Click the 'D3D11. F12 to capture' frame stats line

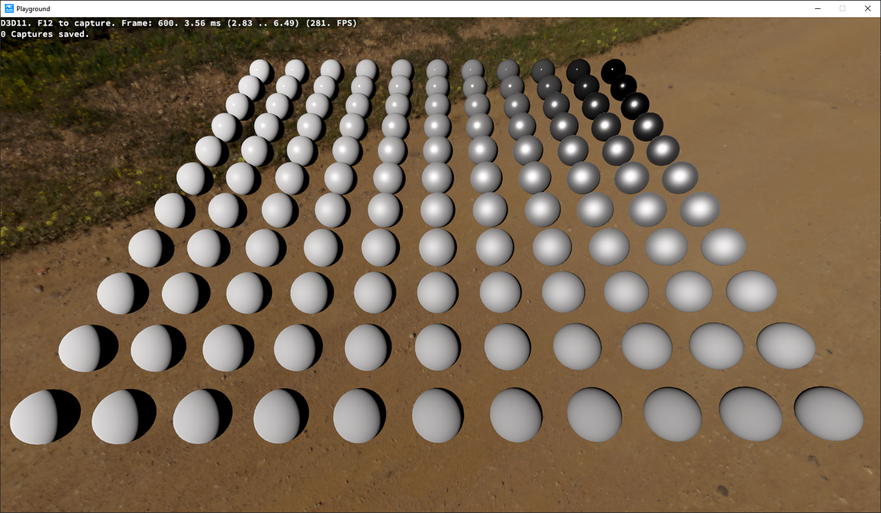179,23
